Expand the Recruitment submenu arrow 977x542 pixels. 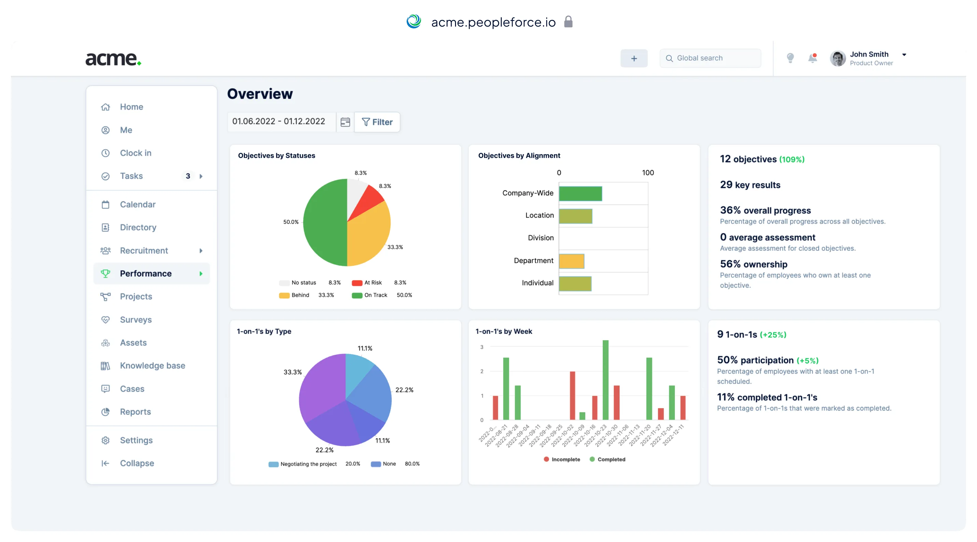tap(201, 251)
